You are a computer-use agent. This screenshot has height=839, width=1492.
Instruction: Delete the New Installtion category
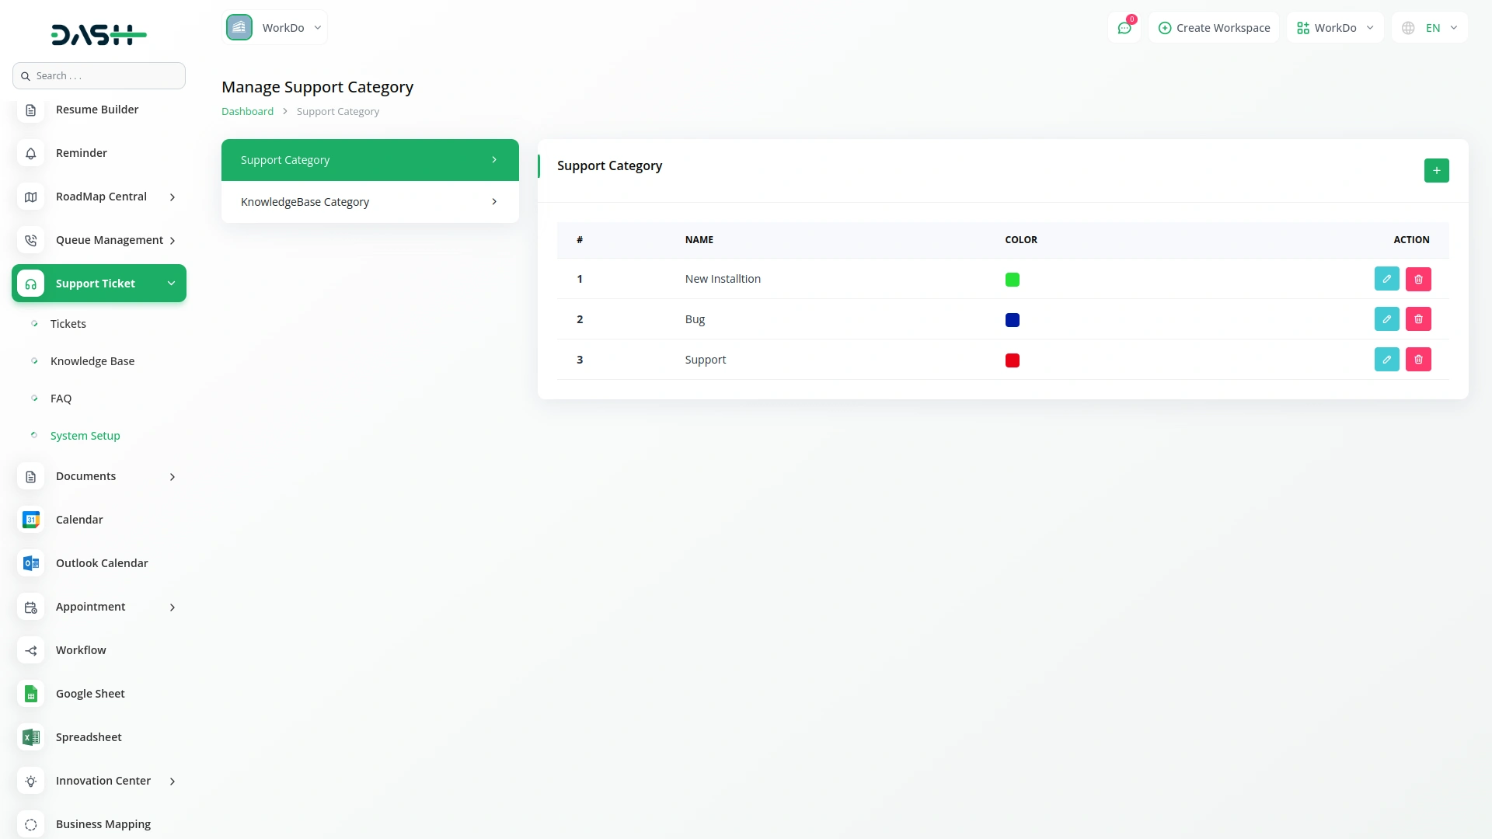(1418, 279)
